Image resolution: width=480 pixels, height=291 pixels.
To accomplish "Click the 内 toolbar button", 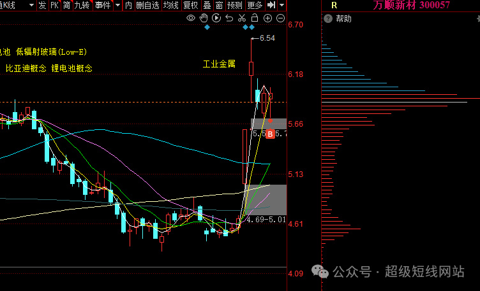I will point(128,5).
